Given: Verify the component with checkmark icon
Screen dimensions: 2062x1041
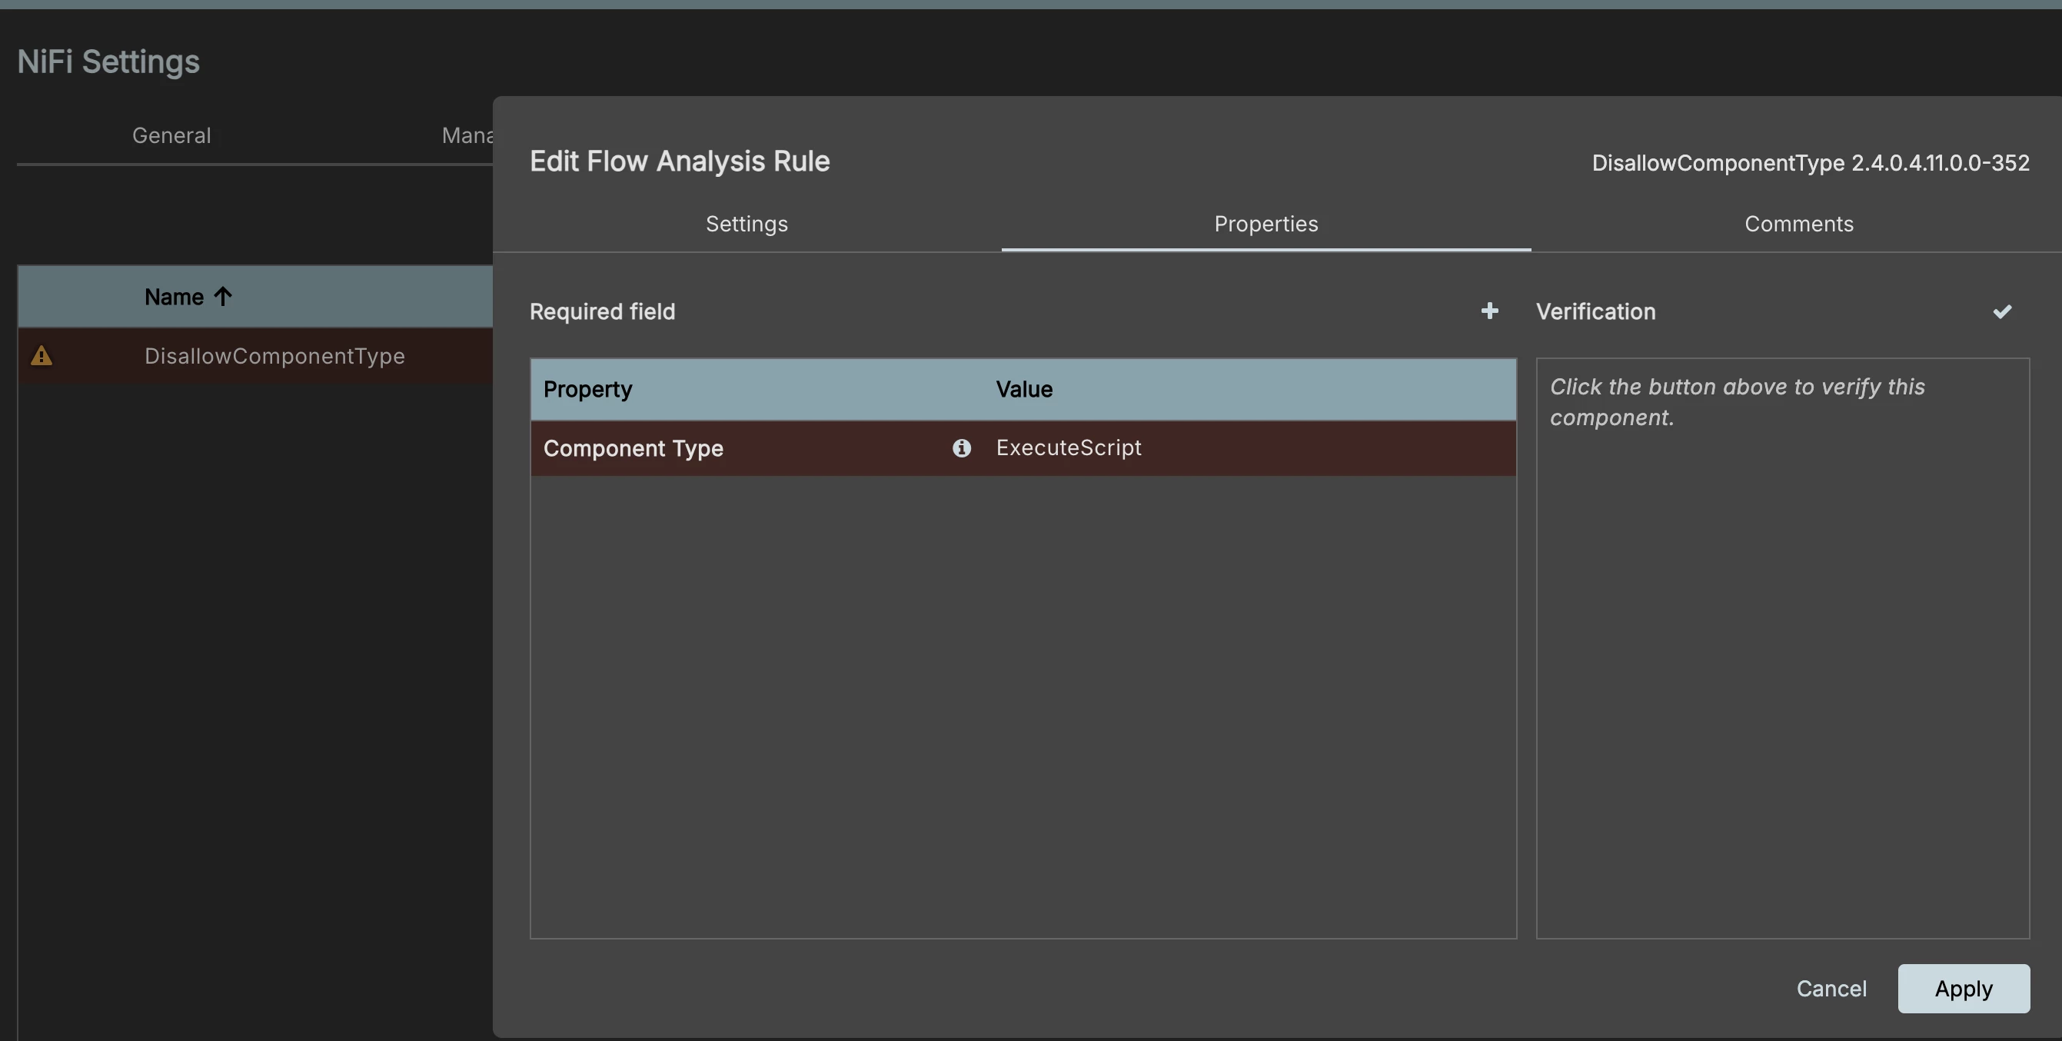Looking at the screenshot, I should click(2002, 311).
